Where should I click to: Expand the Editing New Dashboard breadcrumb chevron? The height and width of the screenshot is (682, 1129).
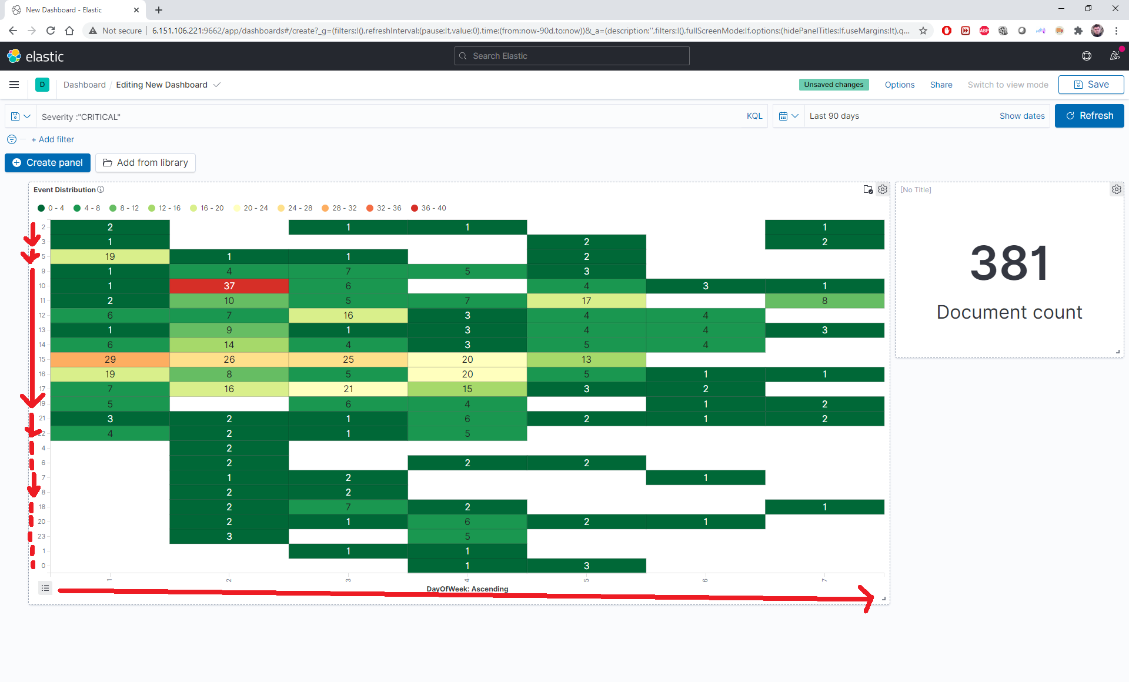coord(217,85)
